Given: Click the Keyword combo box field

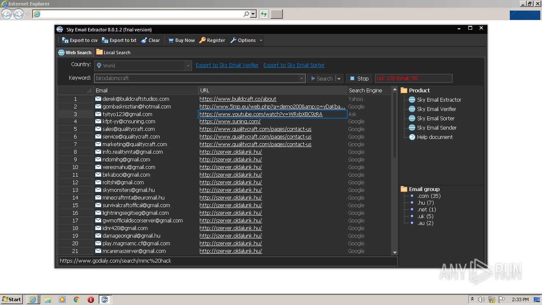Looking at the screenshot, I should pyautogui.click(x=199, y=78).
